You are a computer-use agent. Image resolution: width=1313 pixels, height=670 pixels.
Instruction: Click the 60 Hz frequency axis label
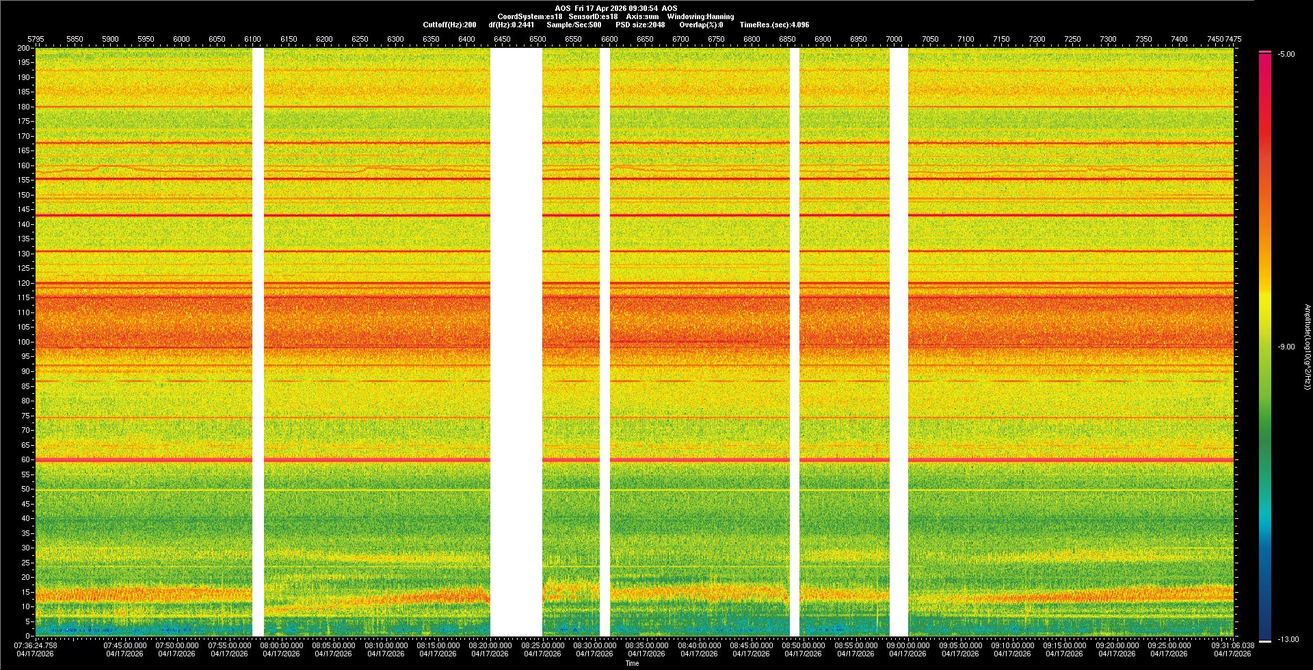tap(25, 460)
